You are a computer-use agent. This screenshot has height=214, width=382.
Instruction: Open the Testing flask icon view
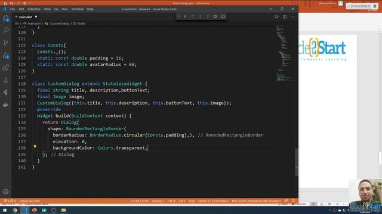(x=5, y=80)
